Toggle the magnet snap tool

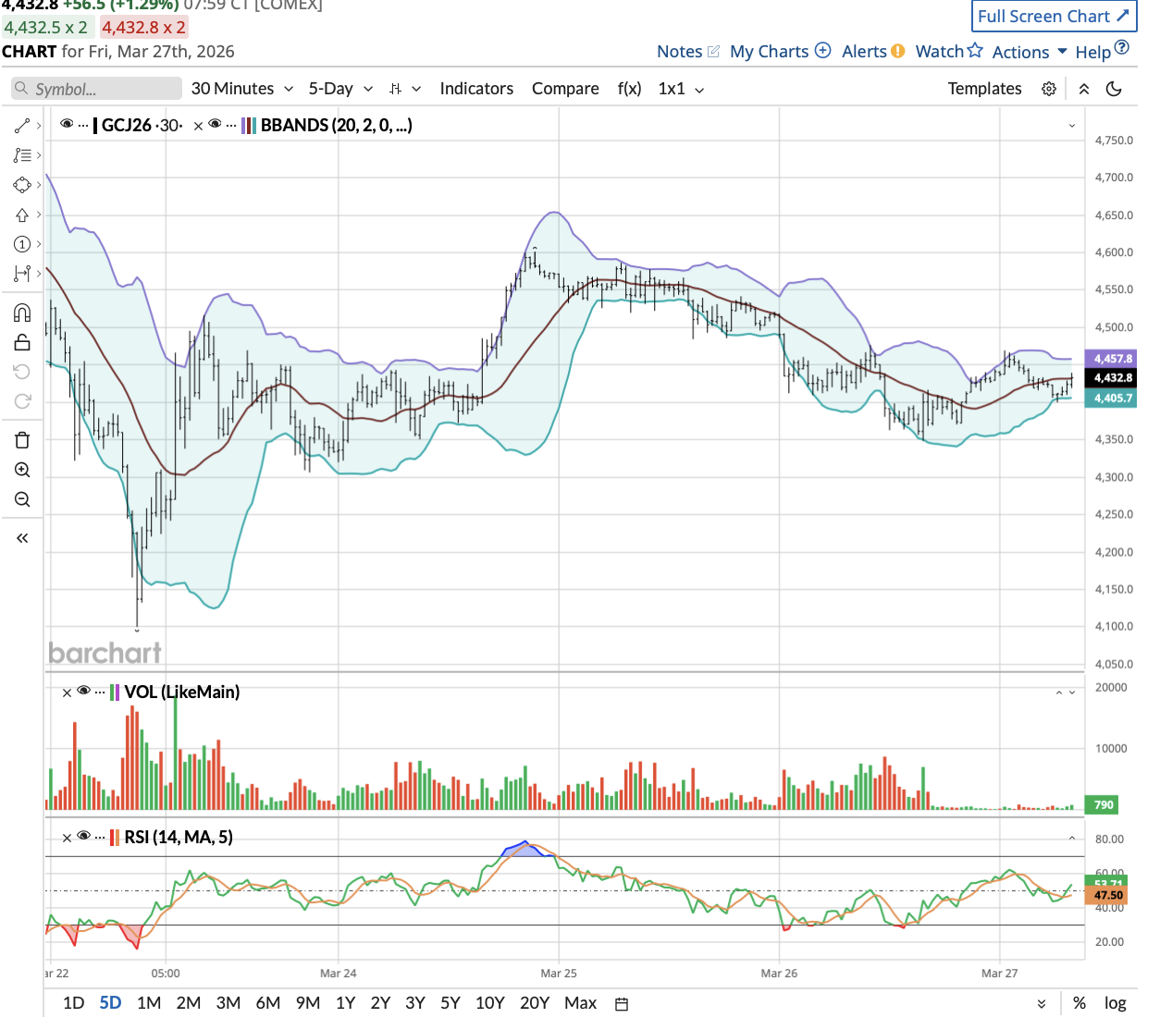click(22, 313)
